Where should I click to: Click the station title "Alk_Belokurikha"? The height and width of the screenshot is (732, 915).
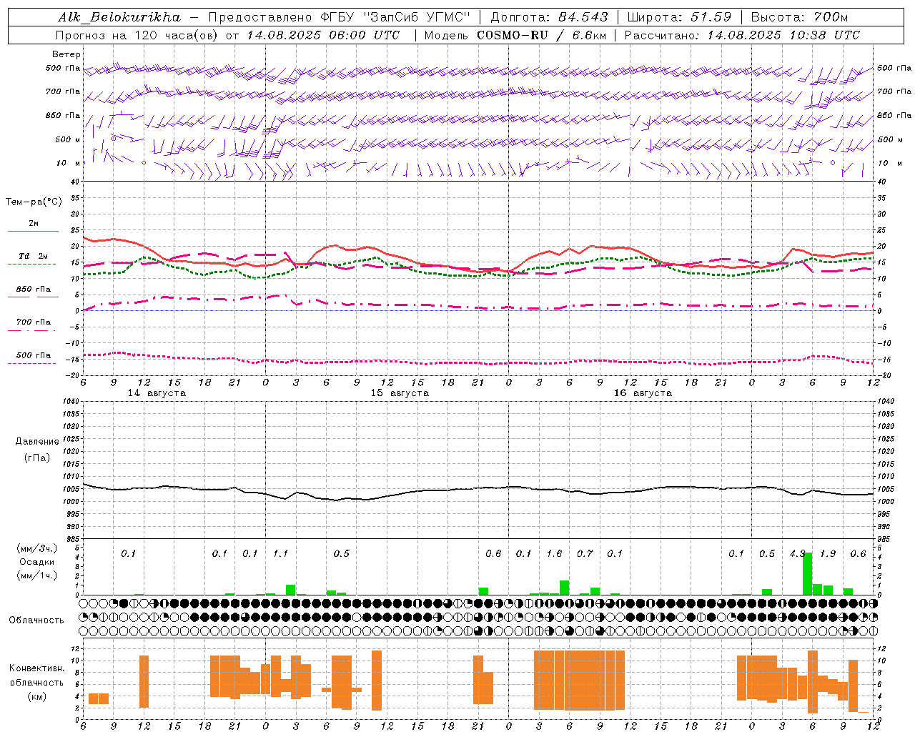pos(119,17)
